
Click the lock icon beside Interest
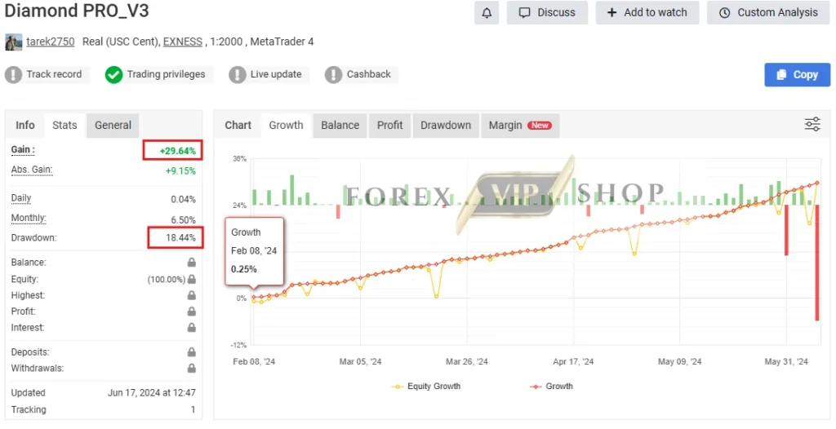[191, 328]
